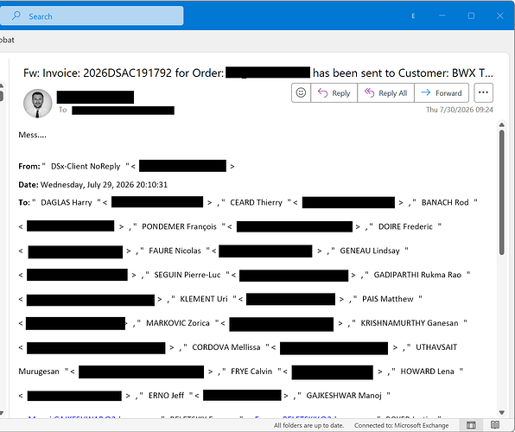
Task: Maximize the message window
Action: [x=471, y=16]
